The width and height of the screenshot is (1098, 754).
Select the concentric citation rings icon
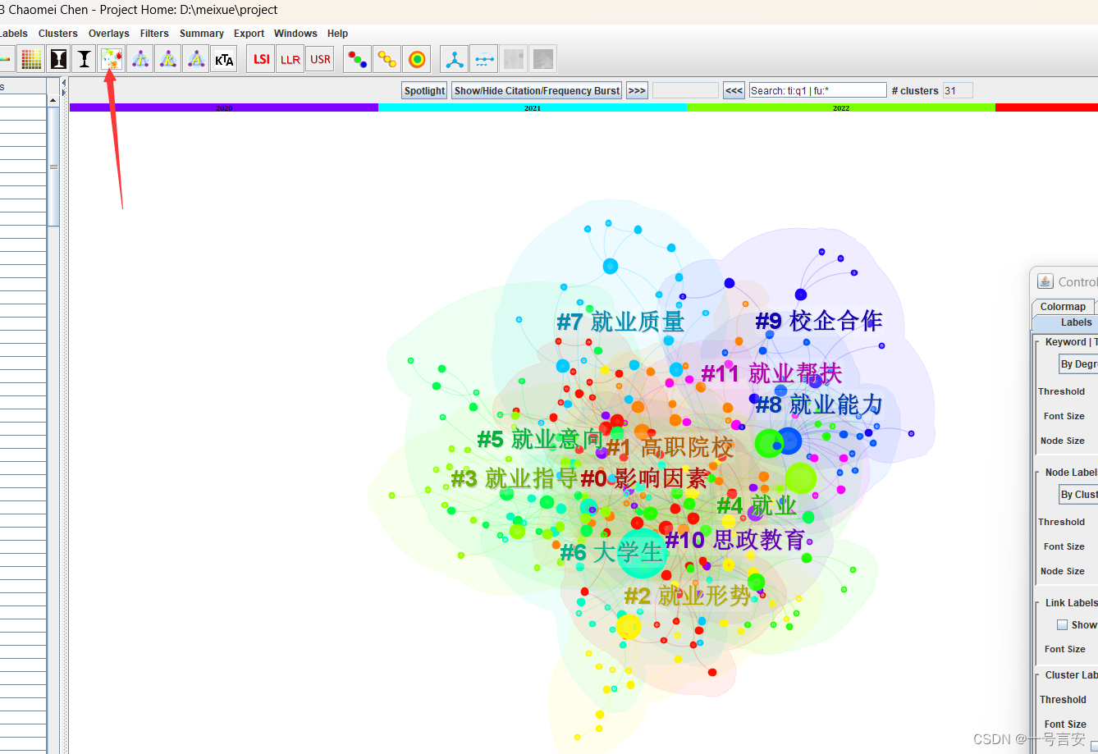[416, 59]
